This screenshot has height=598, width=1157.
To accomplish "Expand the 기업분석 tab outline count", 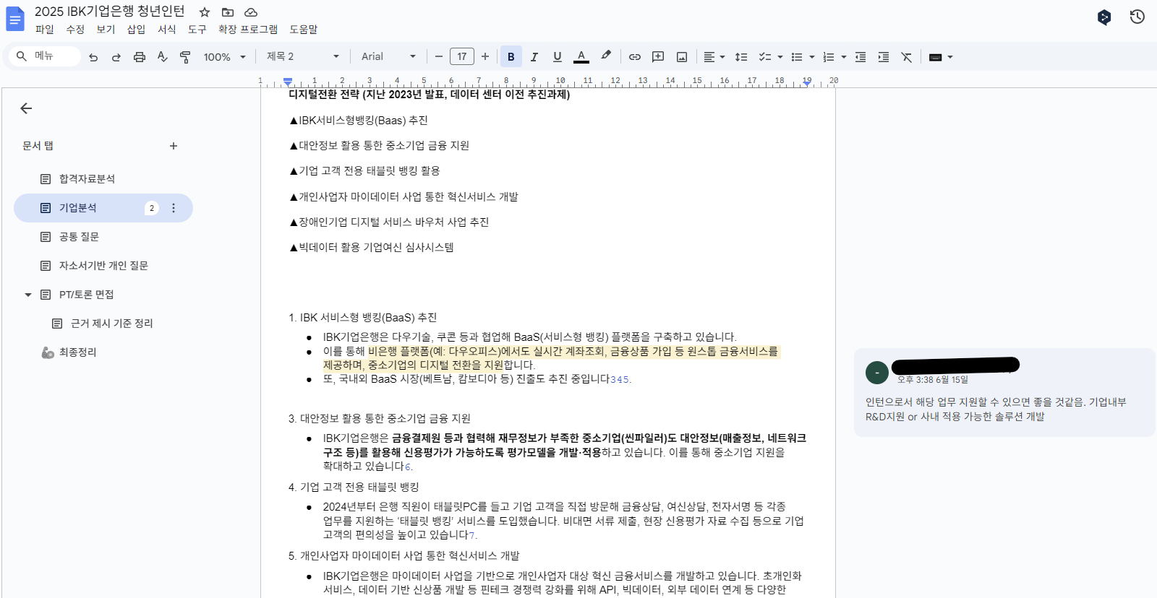I will (152, 208).
